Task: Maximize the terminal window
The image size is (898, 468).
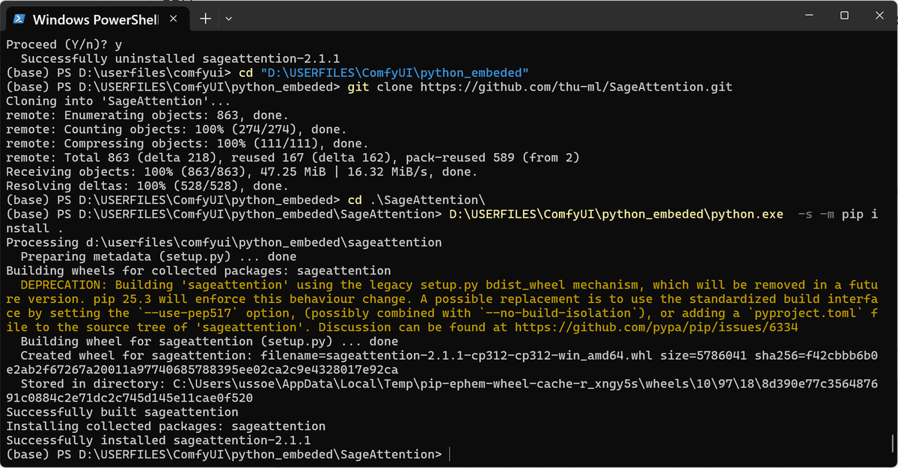Action: tap(844, 15)
